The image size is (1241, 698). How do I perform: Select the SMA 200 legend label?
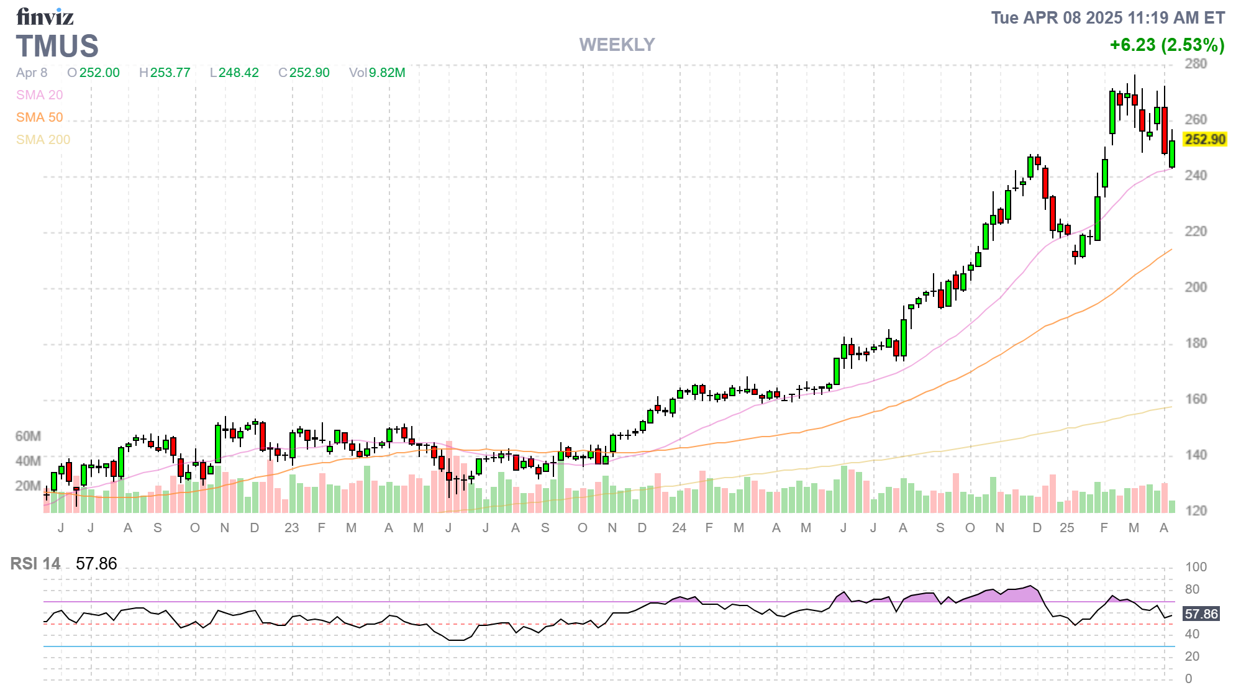coord(43,140)
